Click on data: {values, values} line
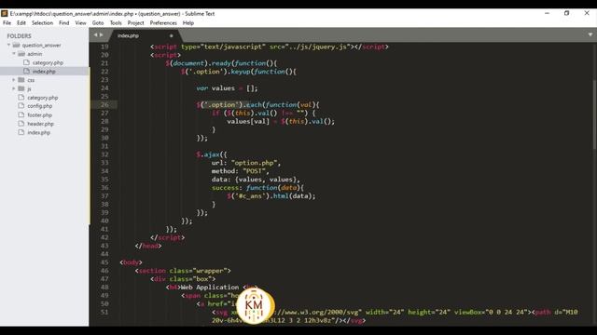This screenshot has height=335, width=597. click(256, 180)
